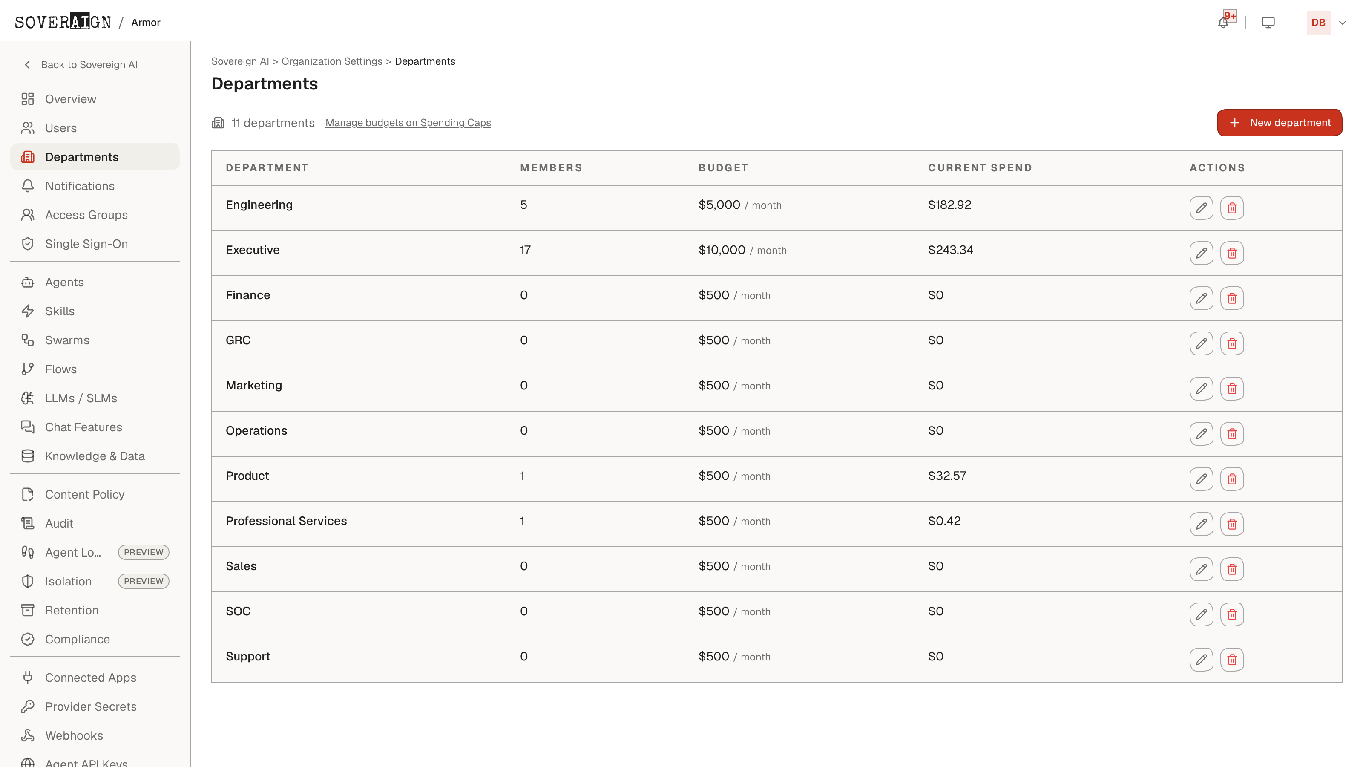Viewport: 1363px width, 767px height.
Task: Click Organization Settings breadcrumb
Action: [x=332, y=61]
